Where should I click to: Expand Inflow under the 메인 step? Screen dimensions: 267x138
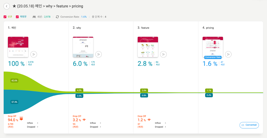click(33, 123)
